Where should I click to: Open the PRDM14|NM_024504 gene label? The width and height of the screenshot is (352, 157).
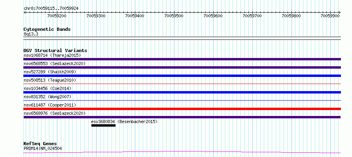click(43, 148)
